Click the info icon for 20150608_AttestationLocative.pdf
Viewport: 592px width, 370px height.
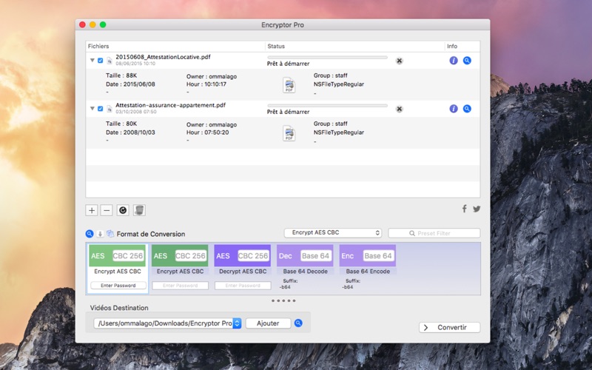click(x=454, y=61)
